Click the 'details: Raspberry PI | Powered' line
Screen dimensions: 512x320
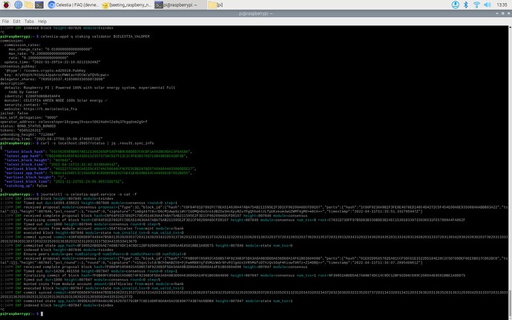[x=90, y=88]
